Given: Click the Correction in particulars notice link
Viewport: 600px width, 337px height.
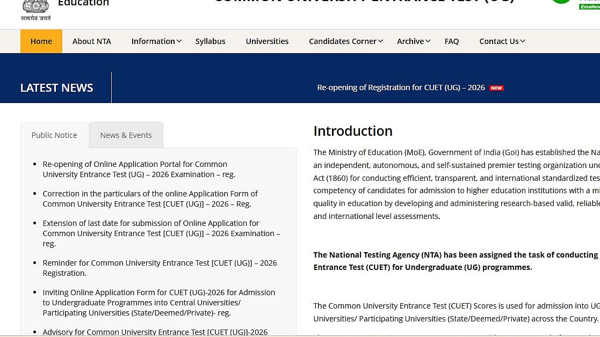Looking at the screenshot, I should (x=150, y=199).
